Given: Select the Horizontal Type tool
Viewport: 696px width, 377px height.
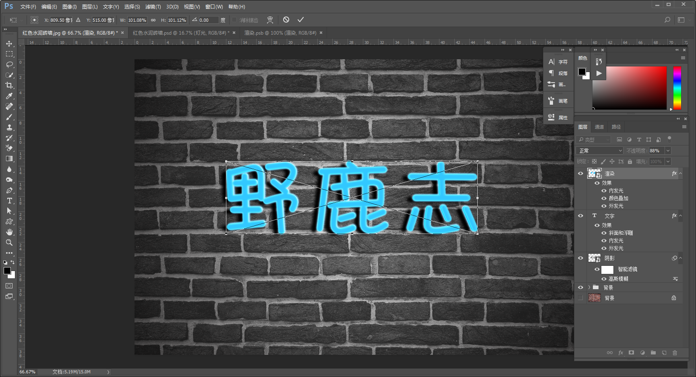Looking at the screenshot, I should tap(9, 201).
